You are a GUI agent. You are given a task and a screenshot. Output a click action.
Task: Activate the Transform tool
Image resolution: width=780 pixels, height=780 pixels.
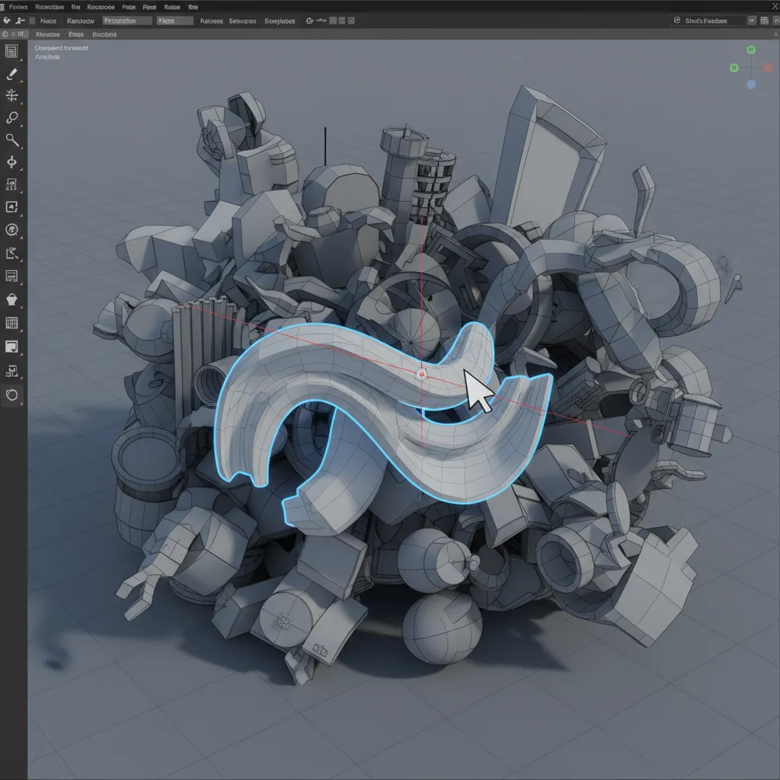point(11,161)
